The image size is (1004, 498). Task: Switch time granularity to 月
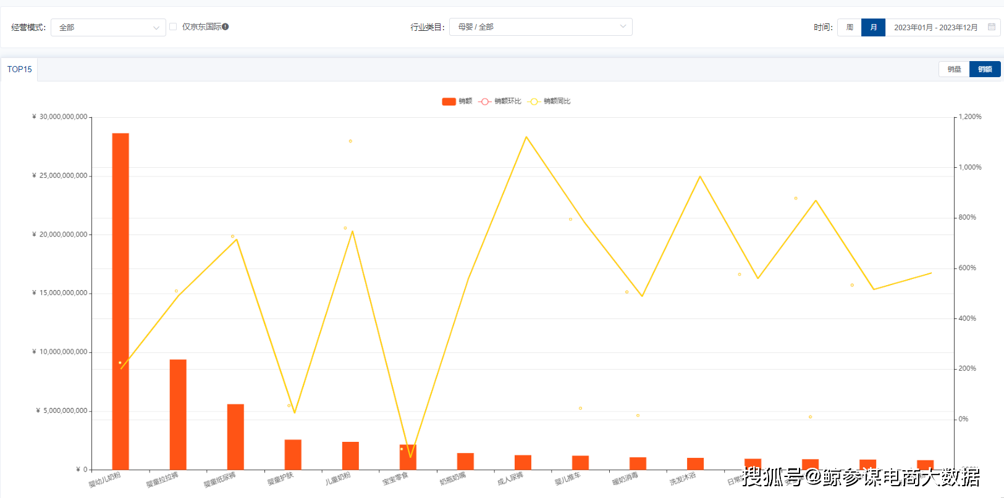(x=873, y=27)
